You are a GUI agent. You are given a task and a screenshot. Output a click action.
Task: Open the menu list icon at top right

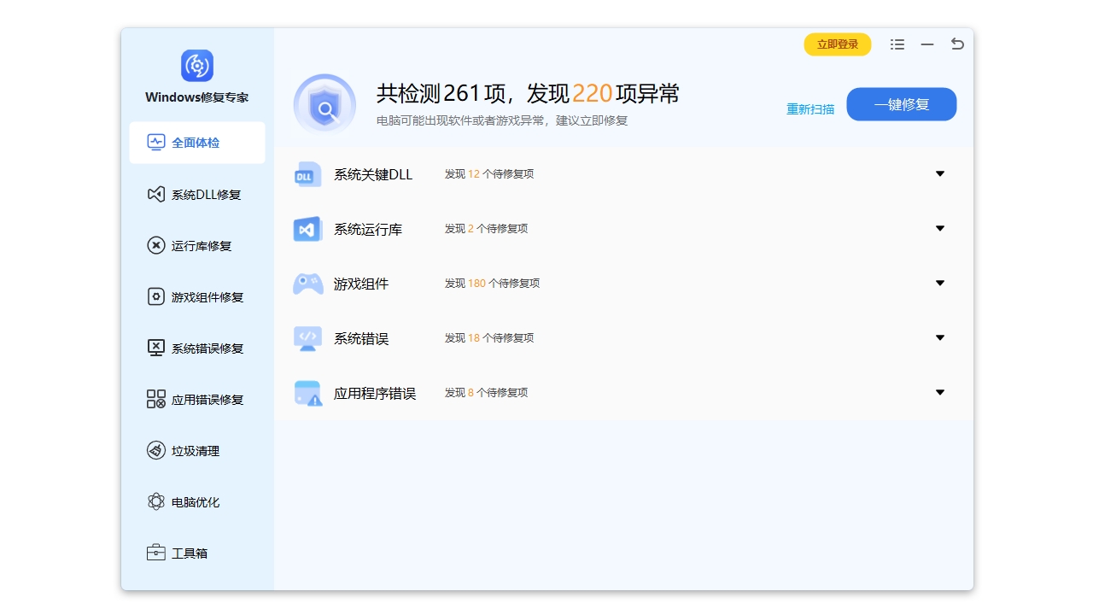[897, 44]
